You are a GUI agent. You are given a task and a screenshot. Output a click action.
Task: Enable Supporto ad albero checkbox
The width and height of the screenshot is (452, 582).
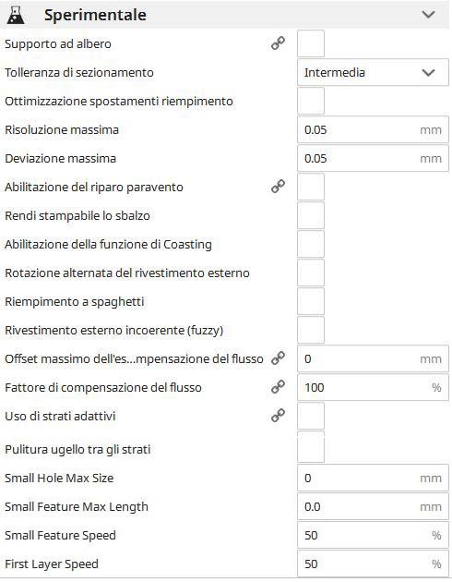[311, 43]
